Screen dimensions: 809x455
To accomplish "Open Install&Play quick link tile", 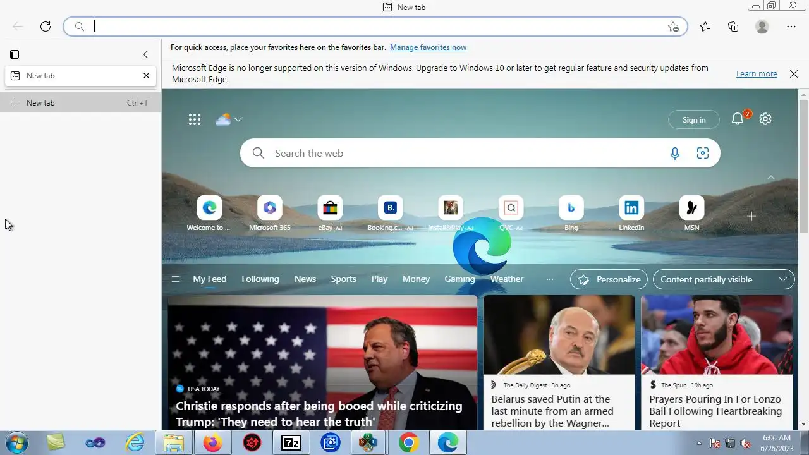I will click(x=451, y=214).
